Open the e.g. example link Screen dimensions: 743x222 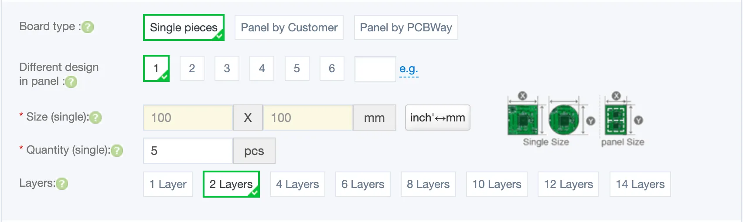pyautogui.click(x=409, y=69)
